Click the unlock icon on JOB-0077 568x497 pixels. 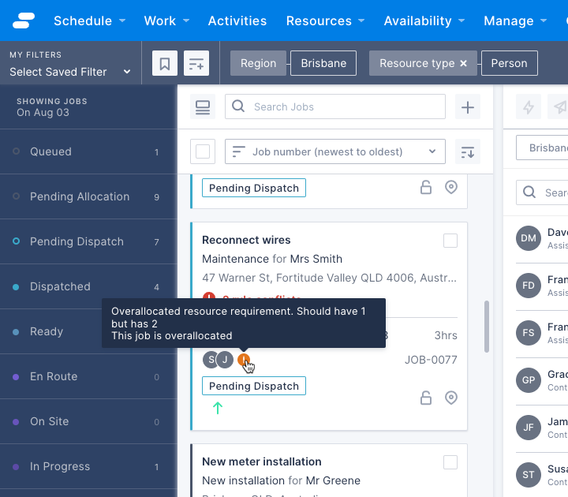426,398
